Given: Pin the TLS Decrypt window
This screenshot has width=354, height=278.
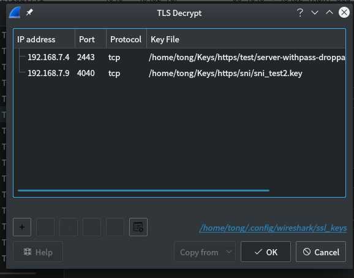Looking at the screenshot, I should click(29, 12).
